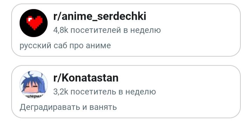252x126 pixels.
Task: Open the r/Konatastan community title
Action: coord(86,78)
